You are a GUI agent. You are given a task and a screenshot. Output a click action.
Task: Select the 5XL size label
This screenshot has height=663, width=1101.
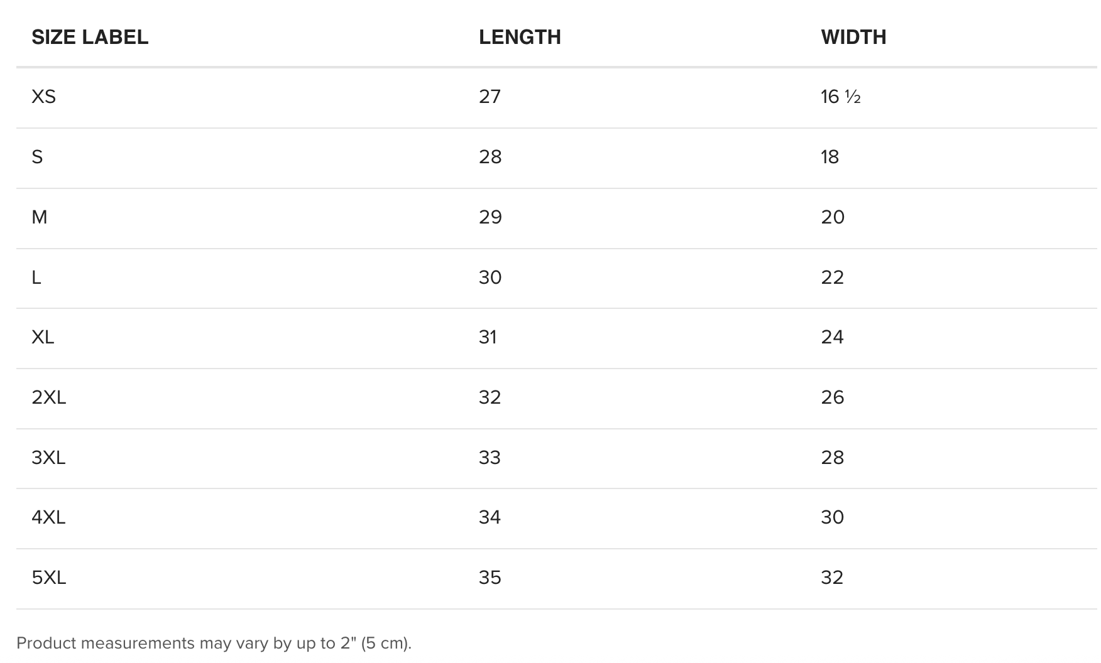(x=49, y=578)
